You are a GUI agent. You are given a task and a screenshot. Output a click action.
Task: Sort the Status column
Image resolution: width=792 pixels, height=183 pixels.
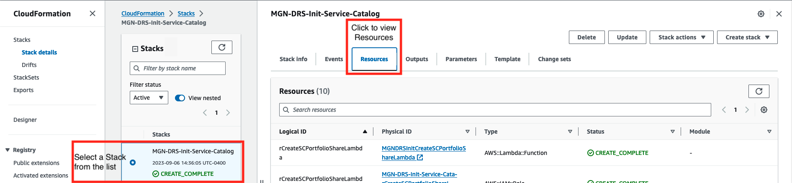(673, 131)
